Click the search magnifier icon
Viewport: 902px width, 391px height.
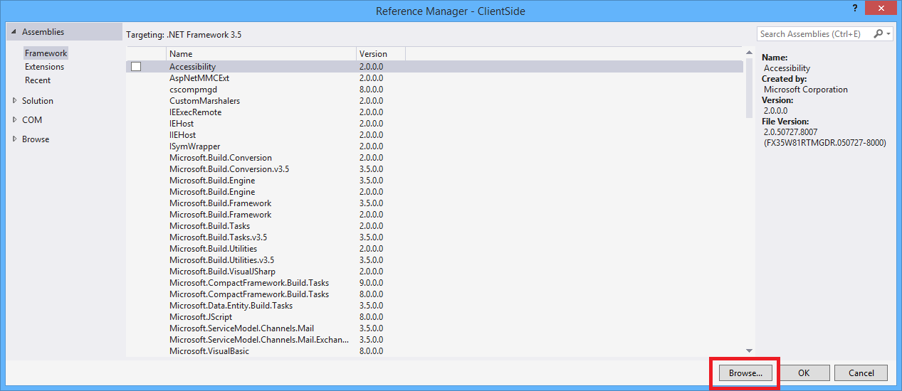(x=878, y=33)
